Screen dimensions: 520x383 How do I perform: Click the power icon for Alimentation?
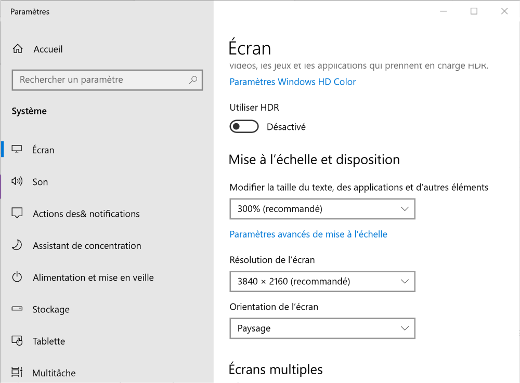click(17, 277)
